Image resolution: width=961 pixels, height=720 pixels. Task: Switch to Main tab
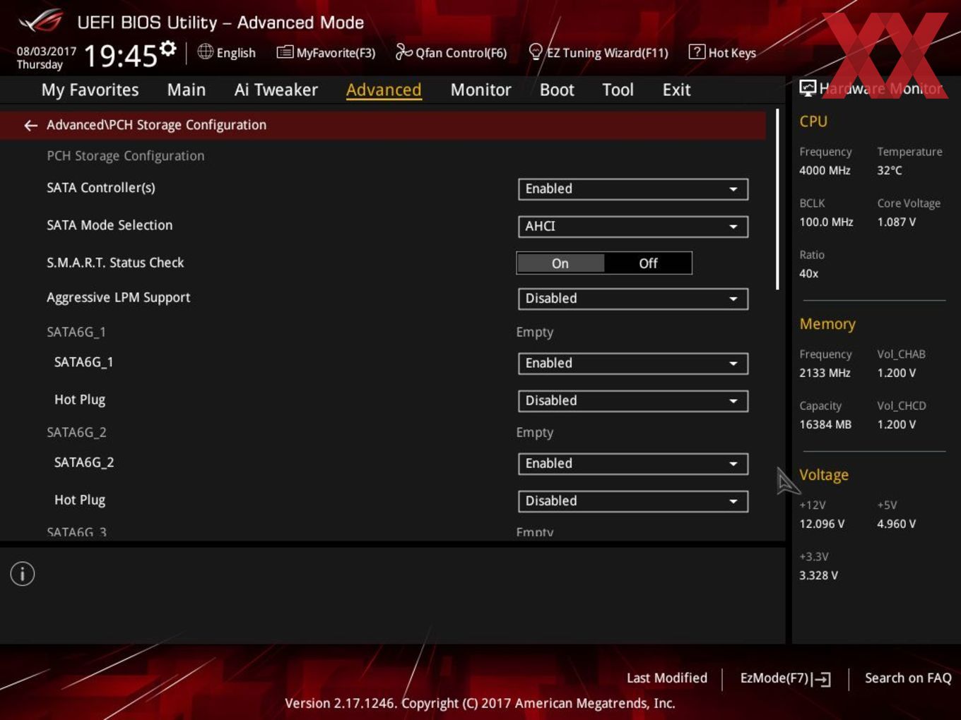coord(187,90)
